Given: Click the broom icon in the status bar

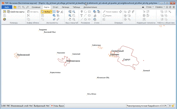Looking at the screenshot, I should tap(173, 106).
